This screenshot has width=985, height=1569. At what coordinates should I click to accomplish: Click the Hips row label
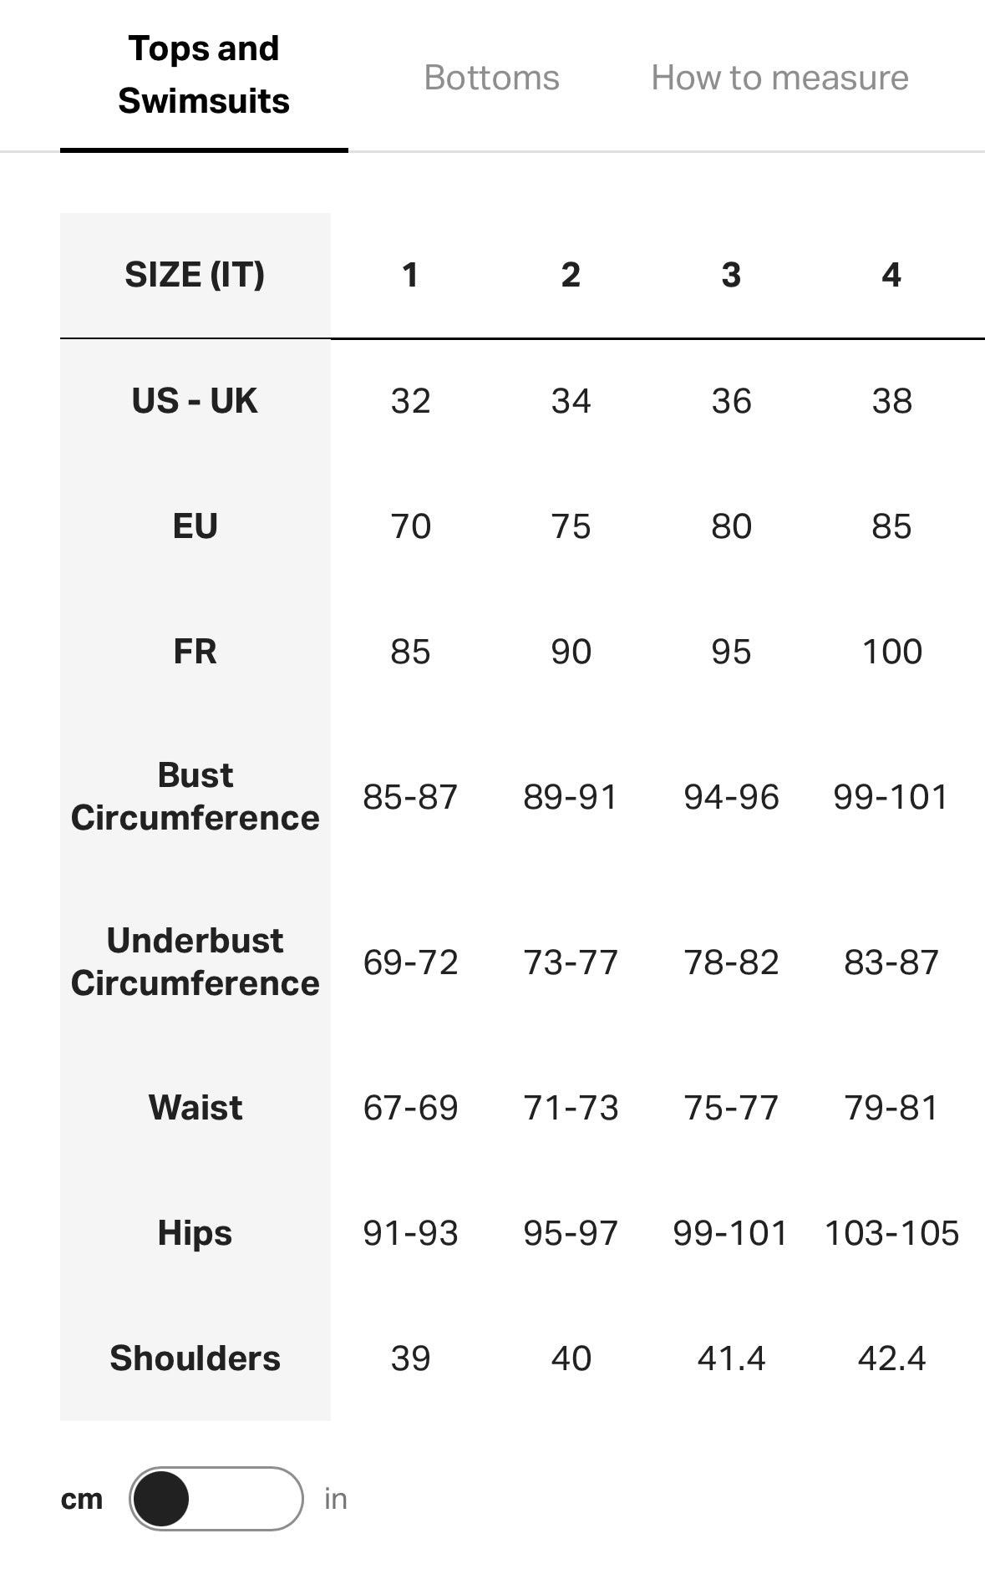[195, 1233]
